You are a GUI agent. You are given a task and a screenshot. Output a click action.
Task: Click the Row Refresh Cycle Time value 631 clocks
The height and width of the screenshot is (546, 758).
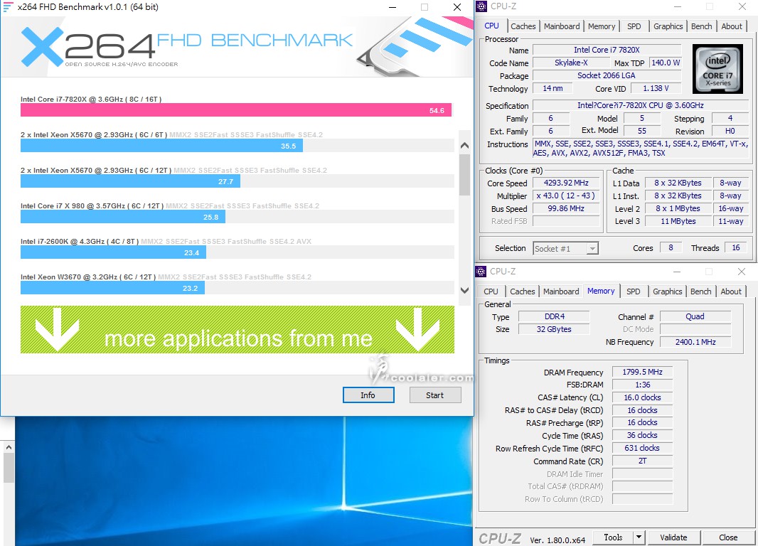pos(642,448)
